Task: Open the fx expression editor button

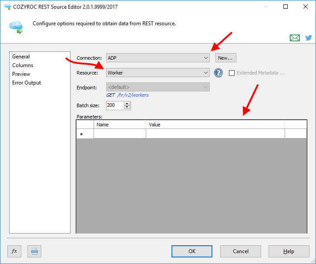Action: click(x=14, y=251)
